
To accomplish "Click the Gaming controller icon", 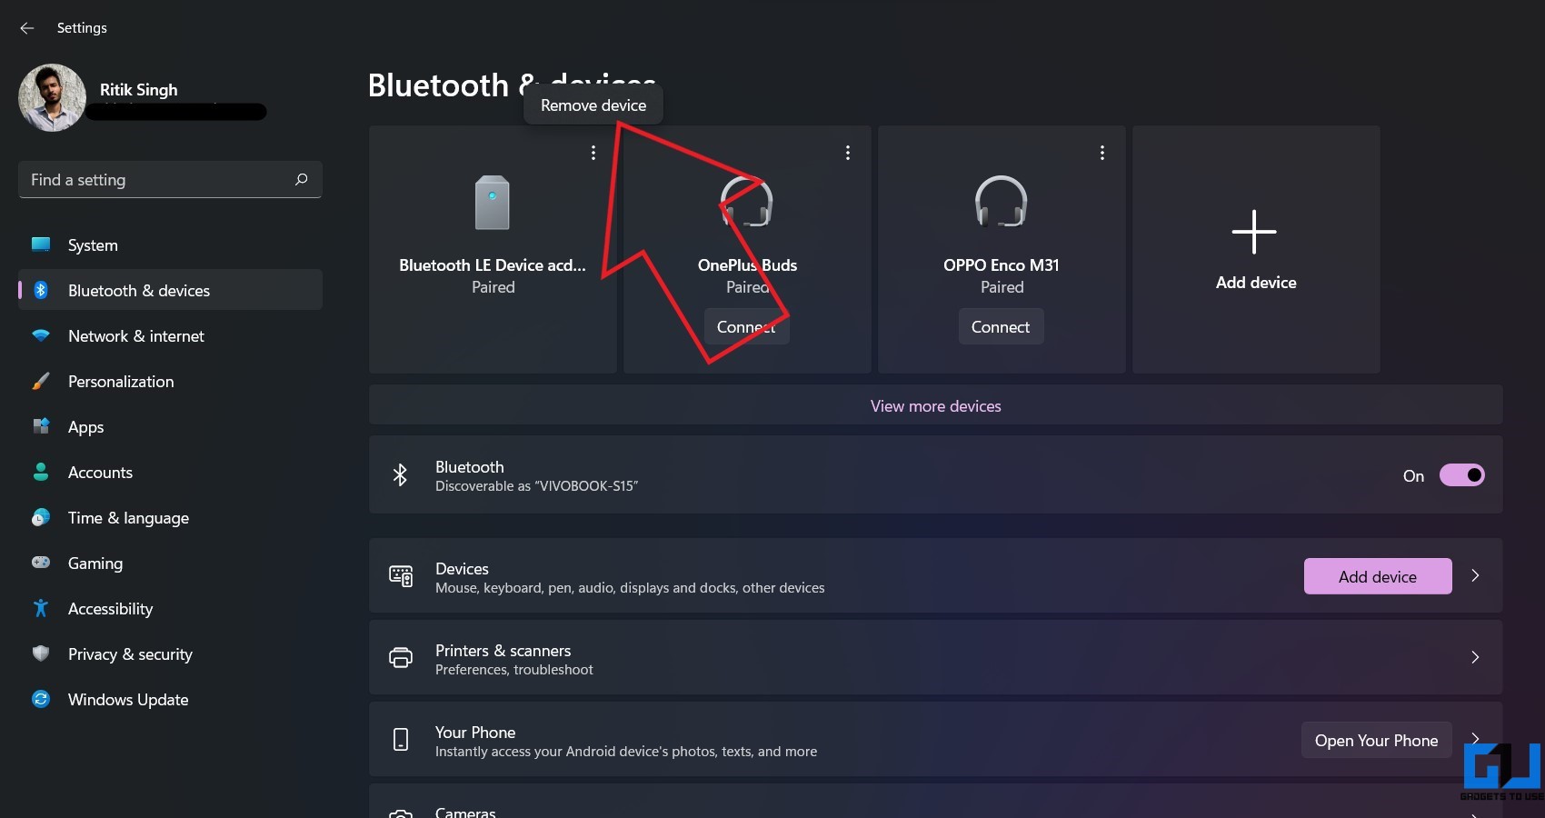I will point(41,563).
